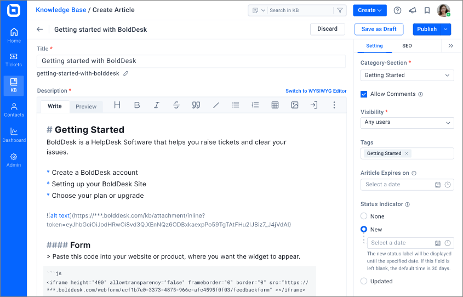Click the BoldDesk logo icon
The height and width of the screenshot is (297, 463).
14,10
